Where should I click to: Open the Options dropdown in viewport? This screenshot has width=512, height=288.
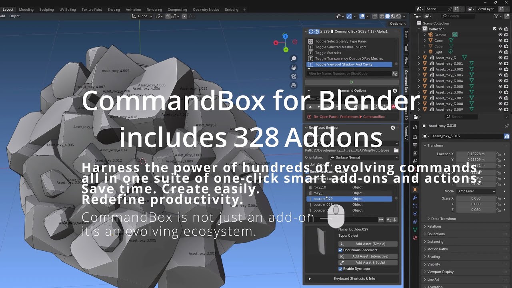pos(398,24)
